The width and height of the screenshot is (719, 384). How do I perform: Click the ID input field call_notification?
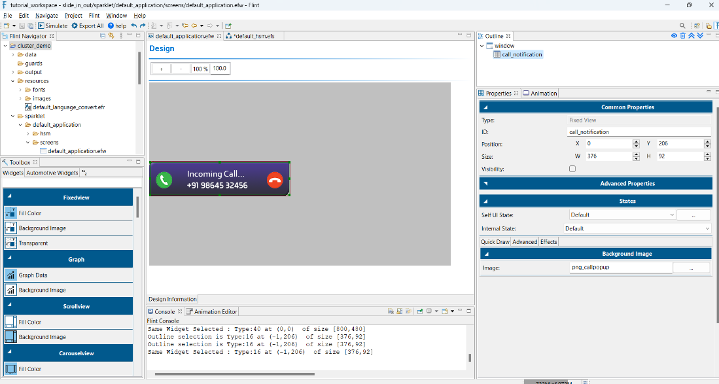pos(638,131)
